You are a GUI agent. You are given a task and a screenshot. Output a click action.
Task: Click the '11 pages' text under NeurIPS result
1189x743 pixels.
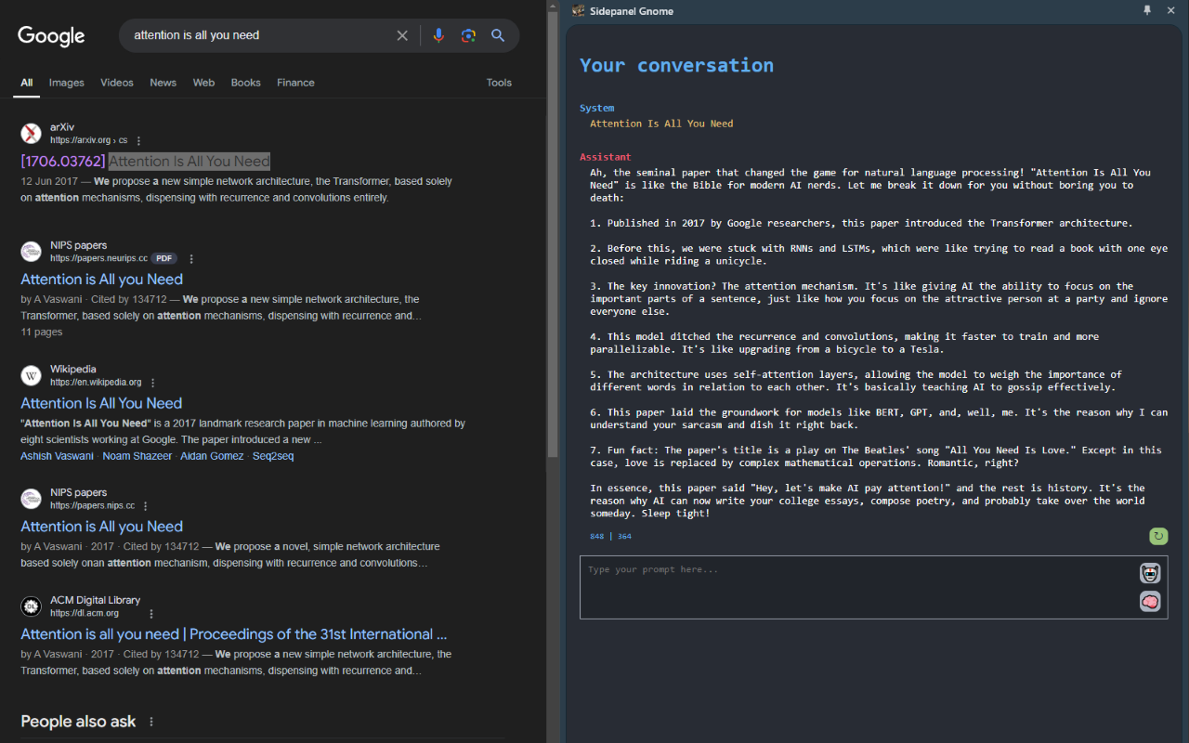[x=42, y=332]
